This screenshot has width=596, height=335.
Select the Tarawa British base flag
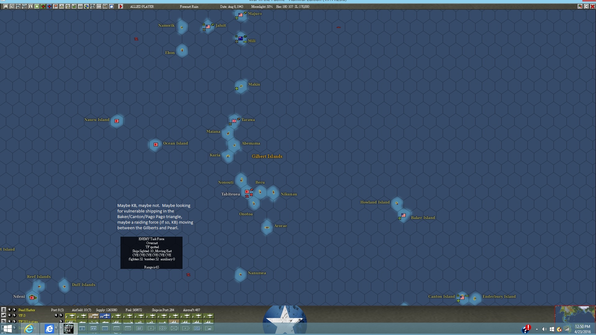coord(234,121)
